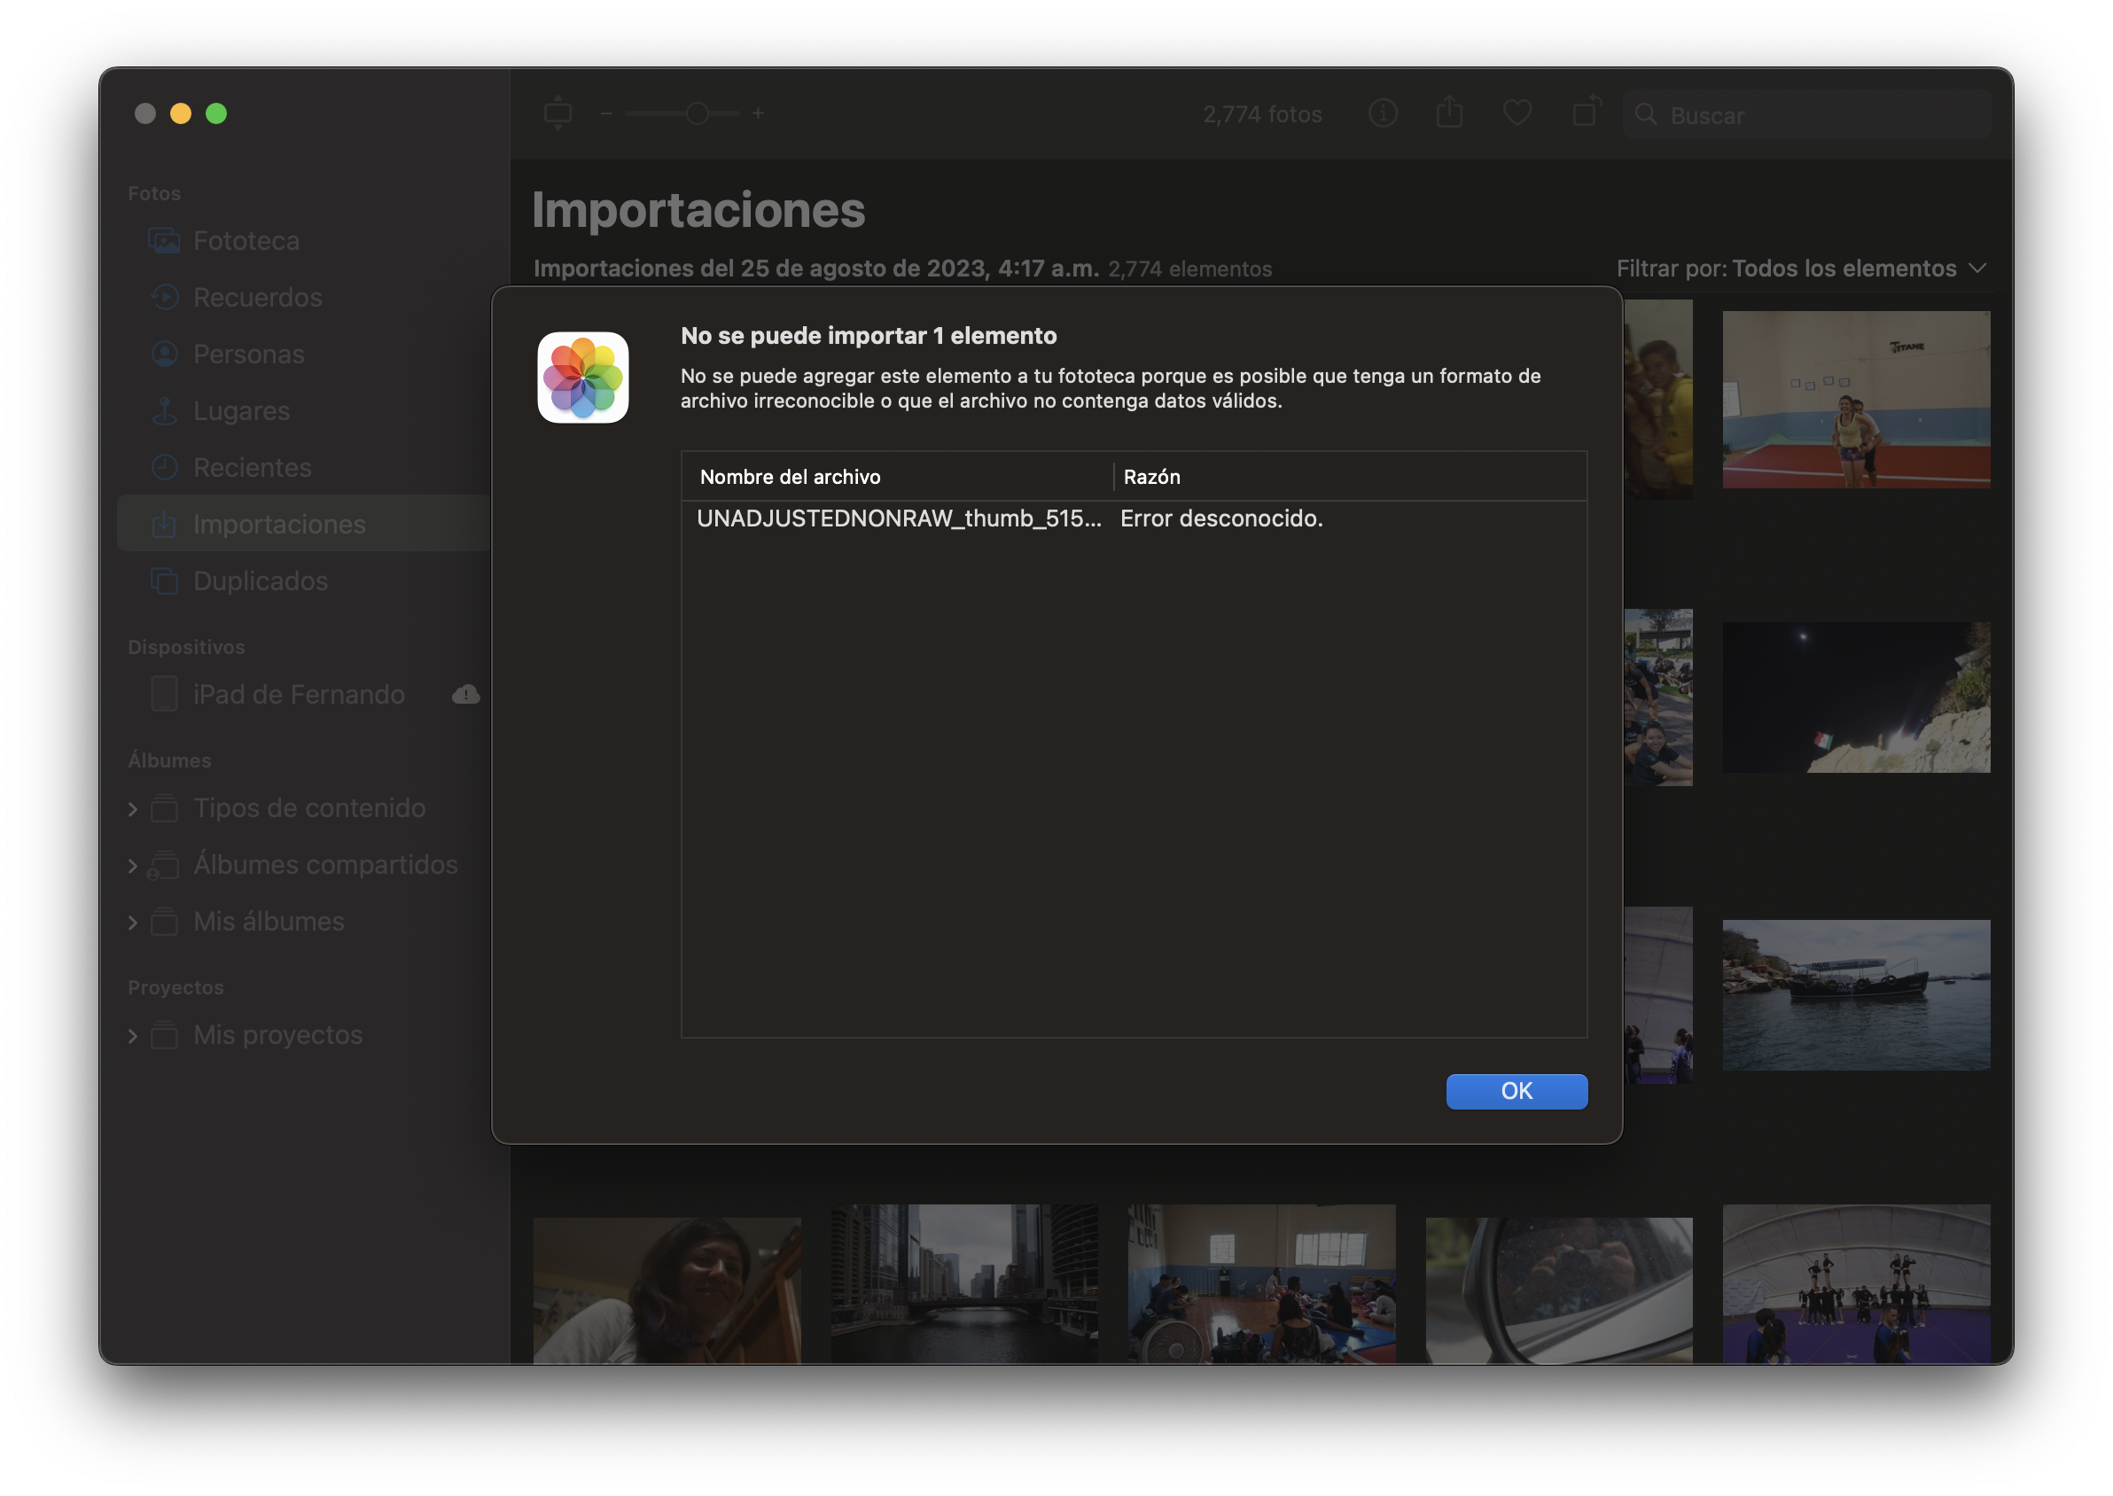Click the rotate icon in the toolbar

[x=1587, y=113]
